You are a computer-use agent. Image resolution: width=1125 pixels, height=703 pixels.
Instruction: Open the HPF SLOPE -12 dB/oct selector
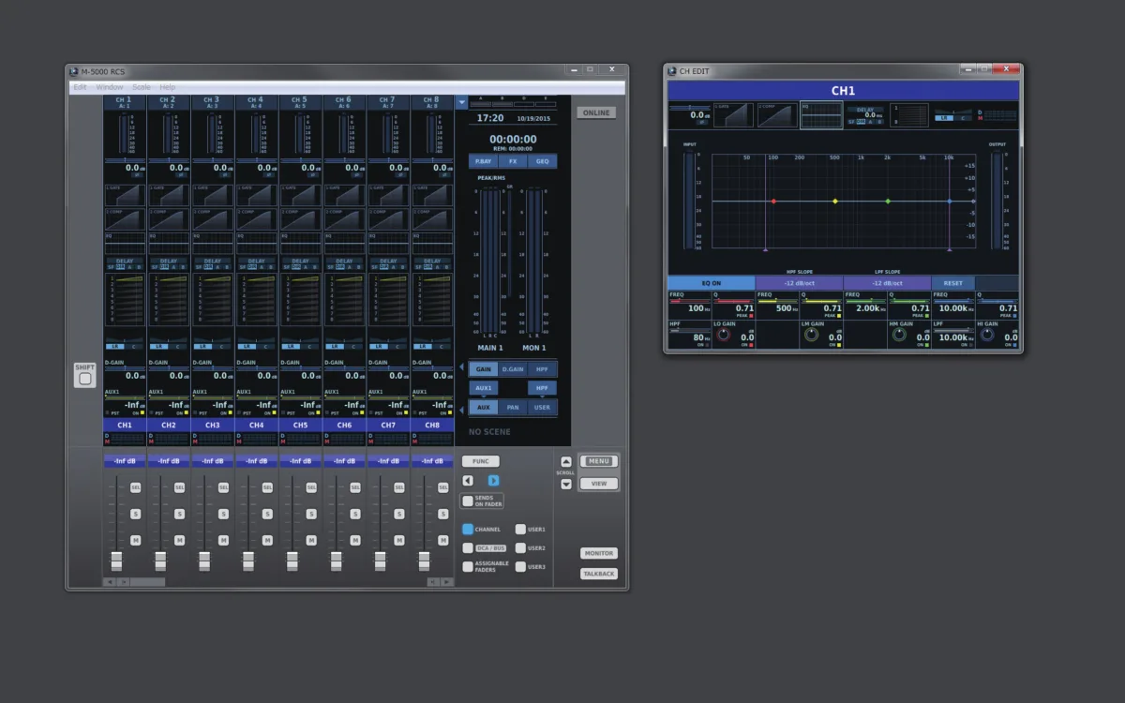click(800, 283)
